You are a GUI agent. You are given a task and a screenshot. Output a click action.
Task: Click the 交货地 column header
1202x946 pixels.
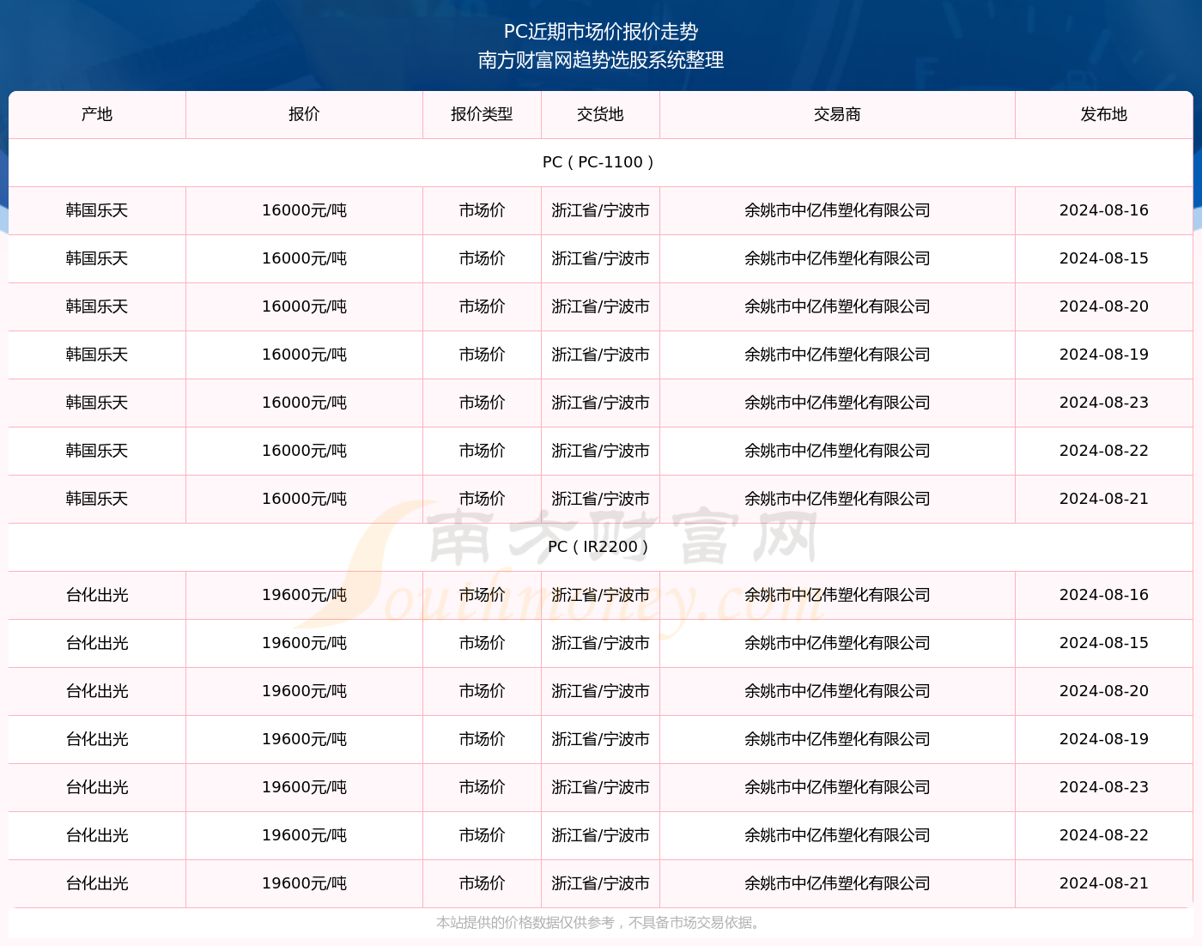point(600,114)
